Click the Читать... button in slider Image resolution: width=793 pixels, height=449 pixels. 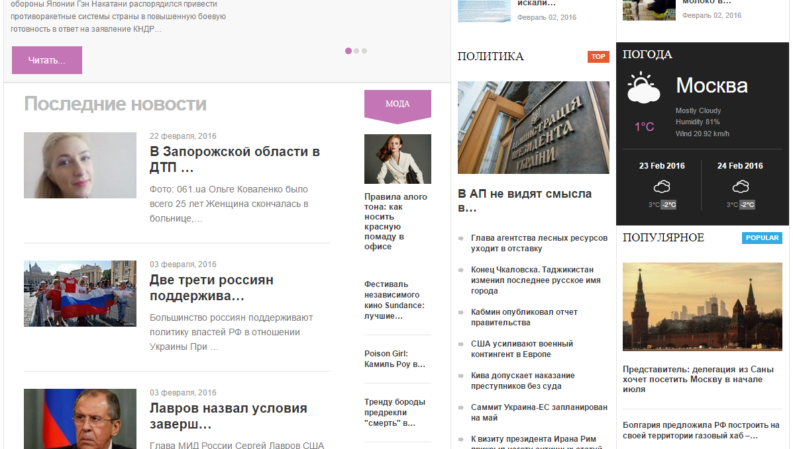point(47,60)
